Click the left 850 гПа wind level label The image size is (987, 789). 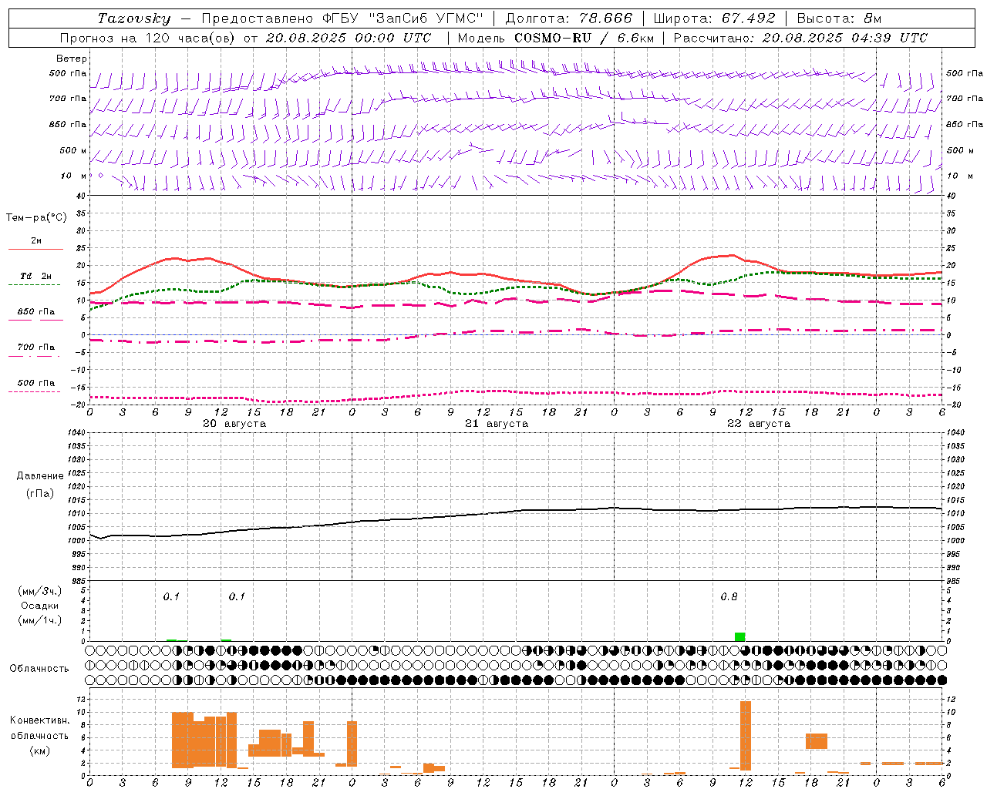click(x=68, y=124)
